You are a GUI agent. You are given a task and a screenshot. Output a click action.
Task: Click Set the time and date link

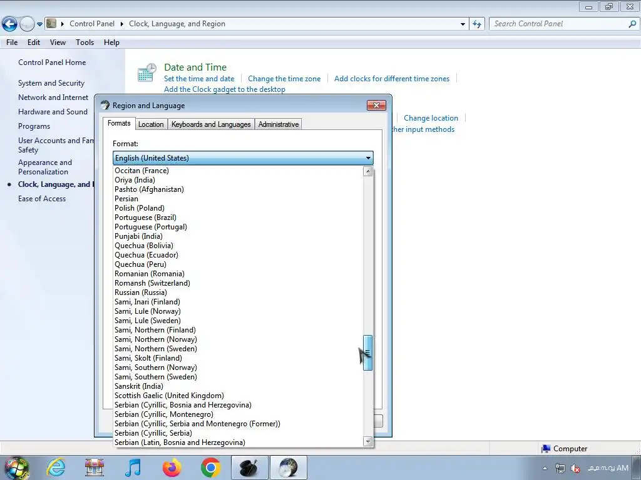(x=199, y=79)
